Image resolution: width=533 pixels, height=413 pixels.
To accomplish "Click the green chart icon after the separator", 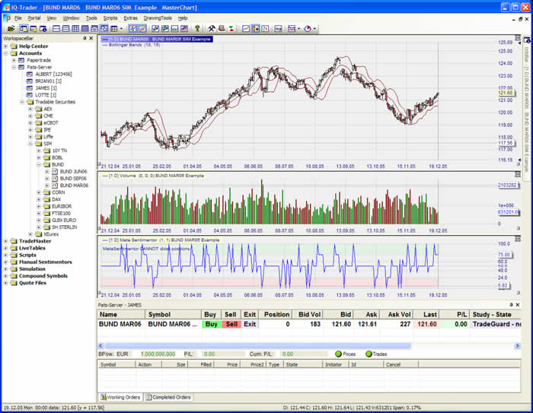I will (x=155, y=29).
